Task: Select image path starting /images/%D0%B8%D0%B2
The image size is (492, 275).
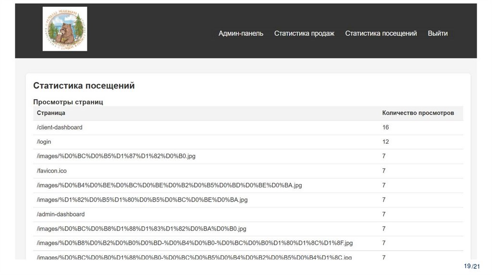Action: click(195, 243)
